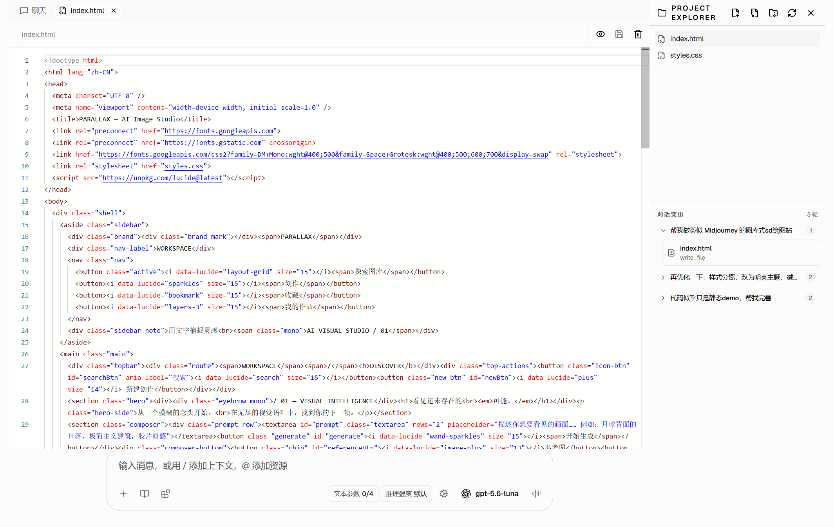This screenshot has height=527, width=834.
Task: Create a new folder in Project Explorer
Action: tap(773, 13)
